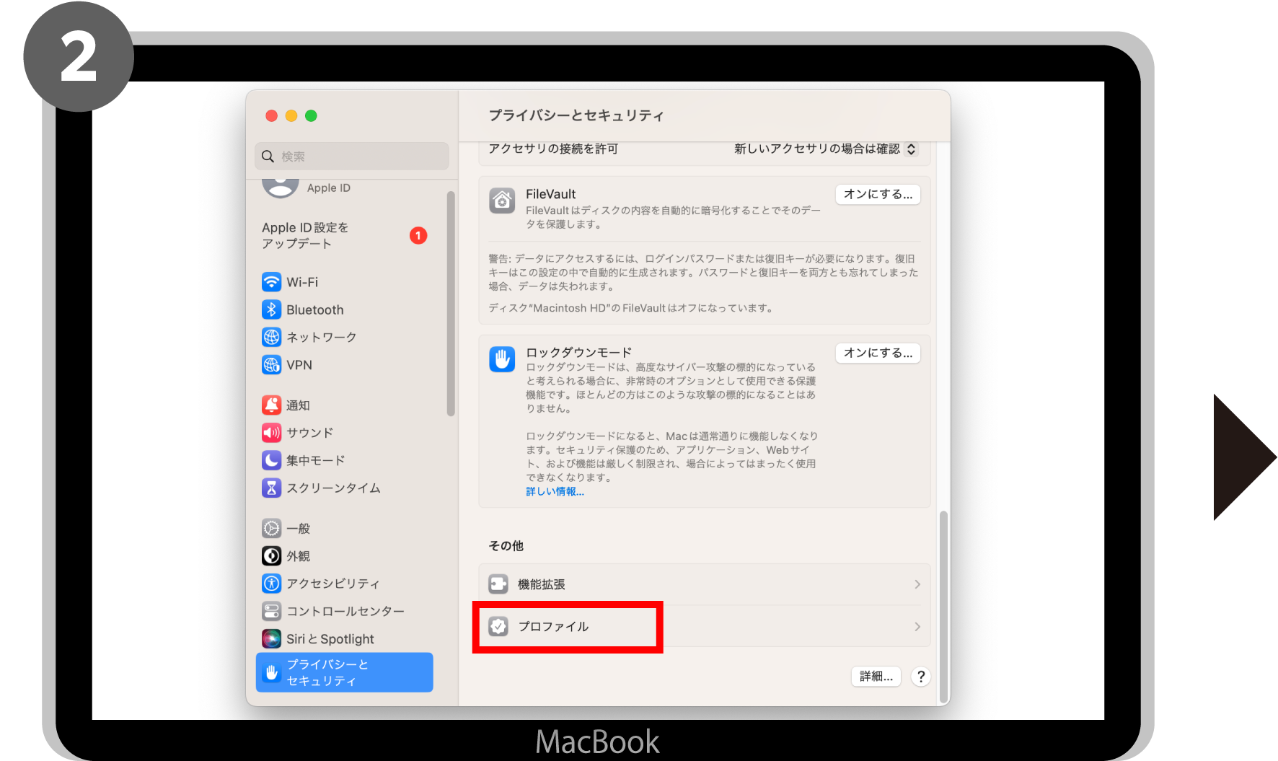
Task: Enable Lockdown Mode with オンにする button
Action: [x=878, y=353]
